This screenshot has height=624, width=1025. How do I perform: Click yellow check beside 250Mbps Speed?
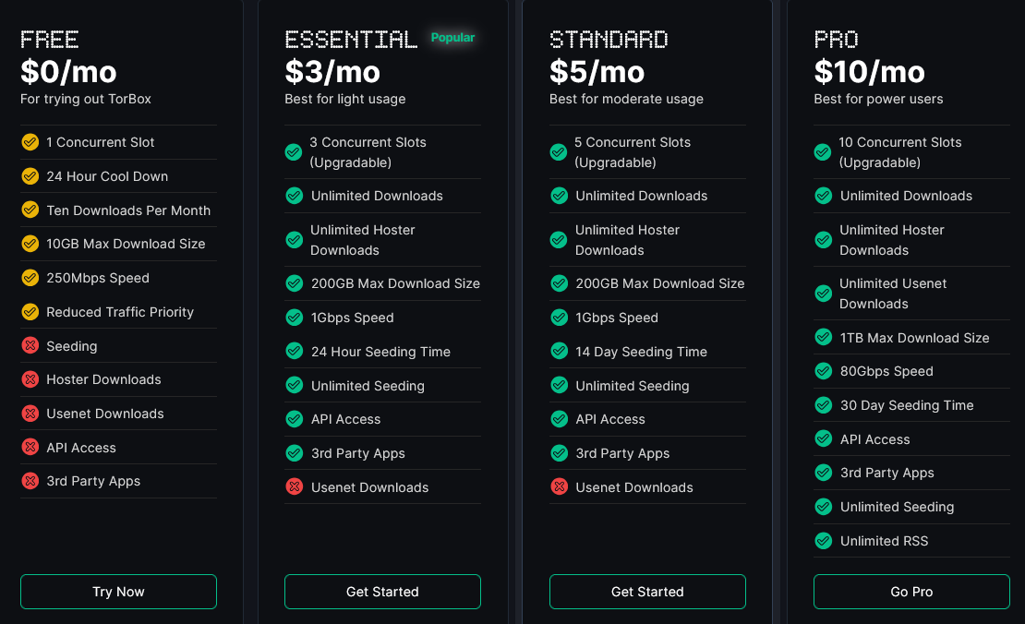(30, 278)
